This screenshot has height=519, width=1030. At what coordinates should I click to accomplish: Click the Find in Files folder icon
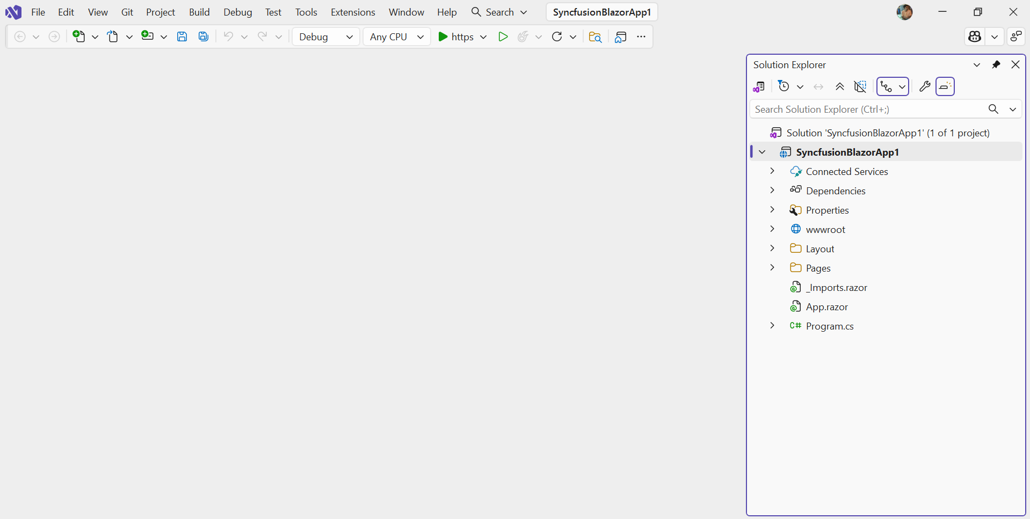[x=595, y=36]
